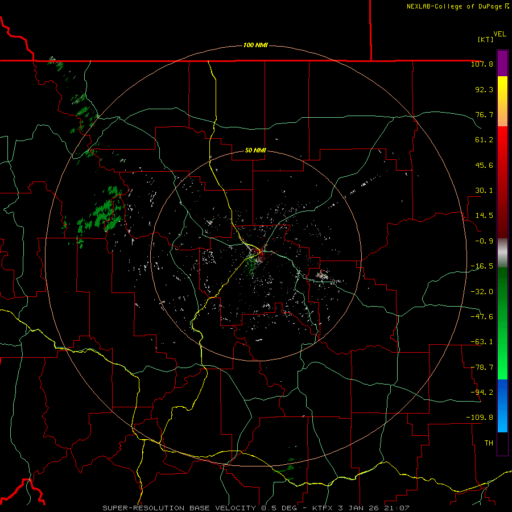Click the NEXLAB-College of DuPage credit text
This screenshot has width=512, height=512.
pyautogui.click(x=457, y=6)
